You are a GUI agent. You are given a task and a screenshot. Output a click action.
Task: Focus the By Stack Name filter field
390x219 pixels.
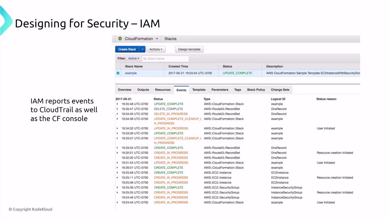(165, 58)
